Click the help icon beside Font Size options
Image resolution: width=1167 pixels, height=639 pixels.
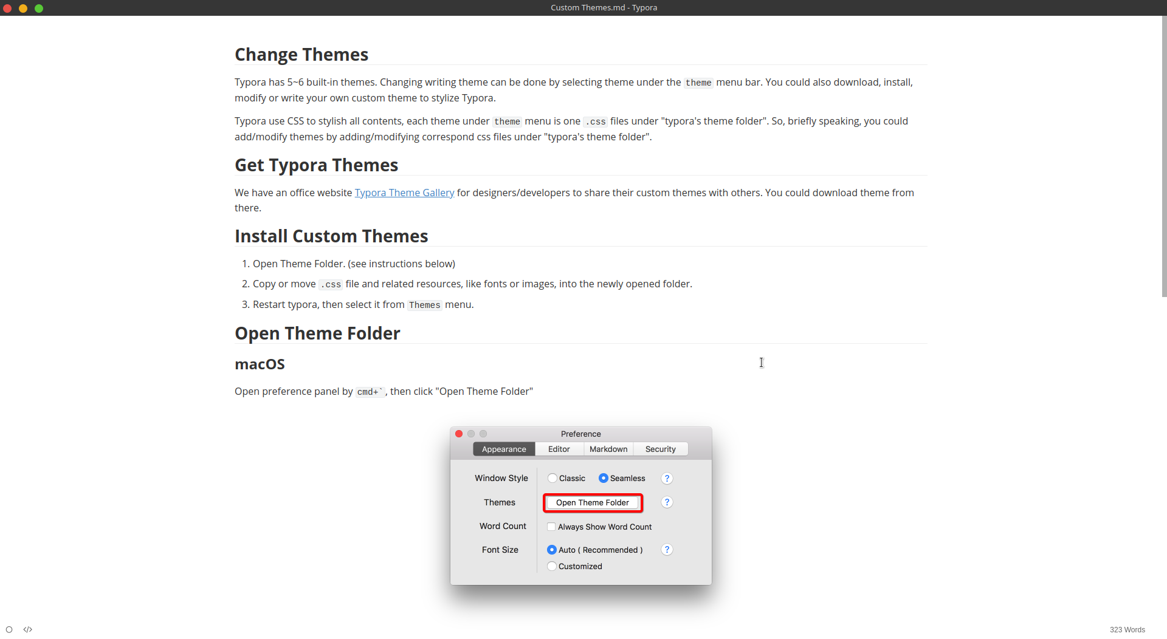667,550
